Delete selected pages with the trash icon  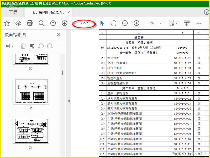(23, 46)
